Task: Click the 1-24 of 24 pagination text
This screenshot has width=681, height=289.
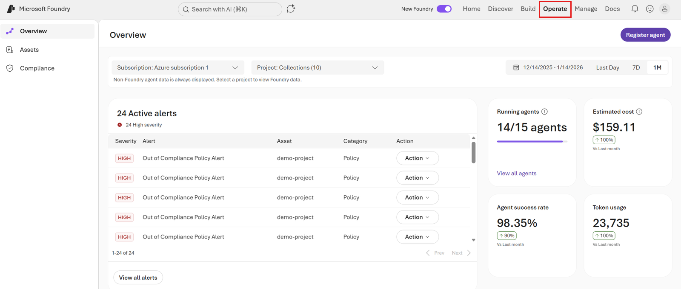Action: click(x=123, y=253)
